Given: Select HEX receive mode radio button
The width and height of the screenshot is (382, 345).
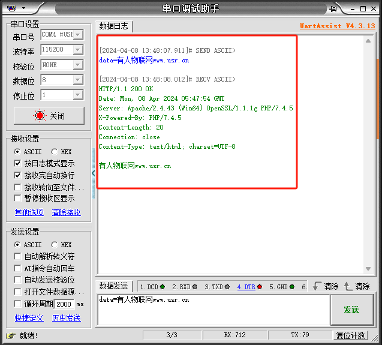Looking at the screenshot, I should pos(55,152).
